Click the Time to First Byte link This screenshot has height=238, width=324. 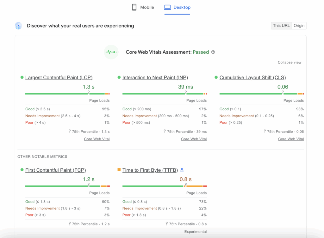pyautogui.click(x=150, y=170)
